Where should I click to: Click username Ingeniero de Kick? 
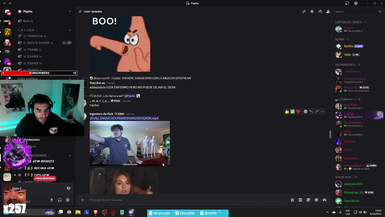[x=101, y=114]
